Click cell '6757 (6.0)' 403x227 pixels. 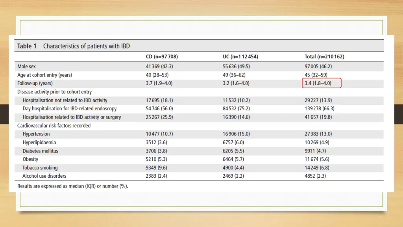point(233,142)
